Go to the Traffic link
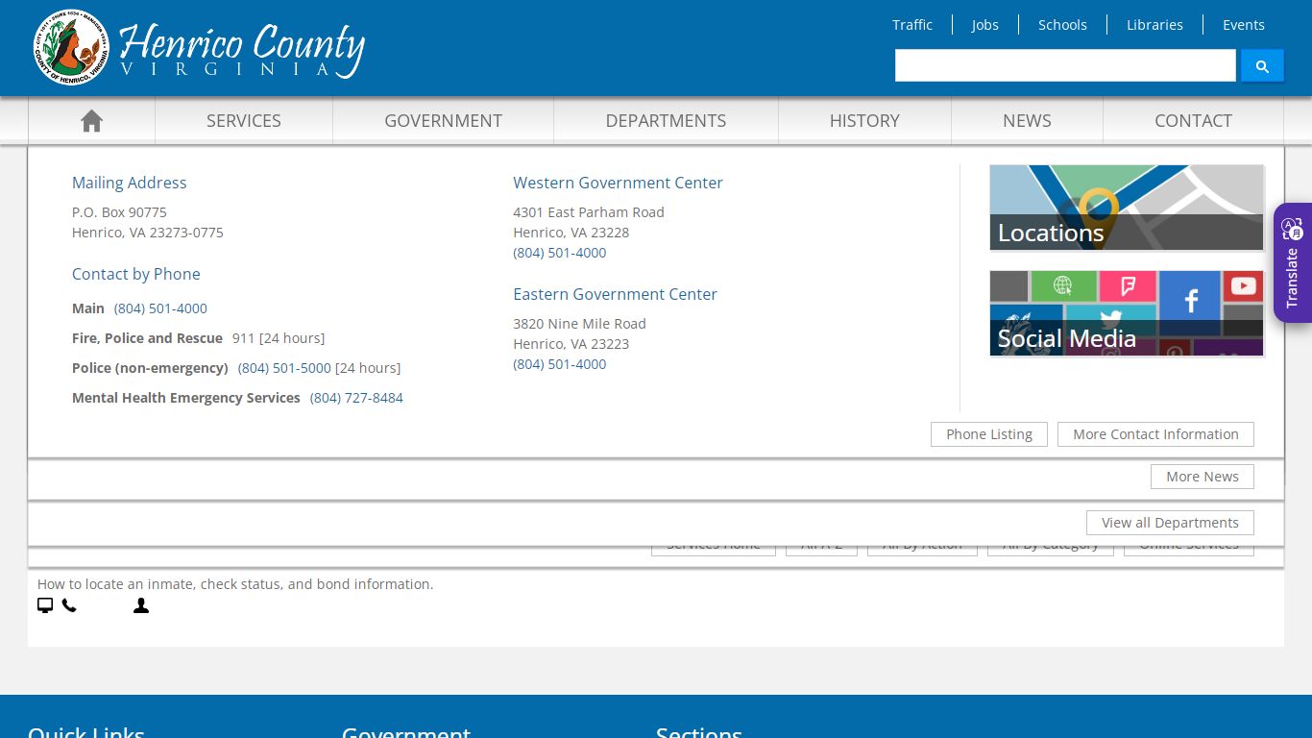The height and width of the screenshot is (738, 1312). (912, 25)
